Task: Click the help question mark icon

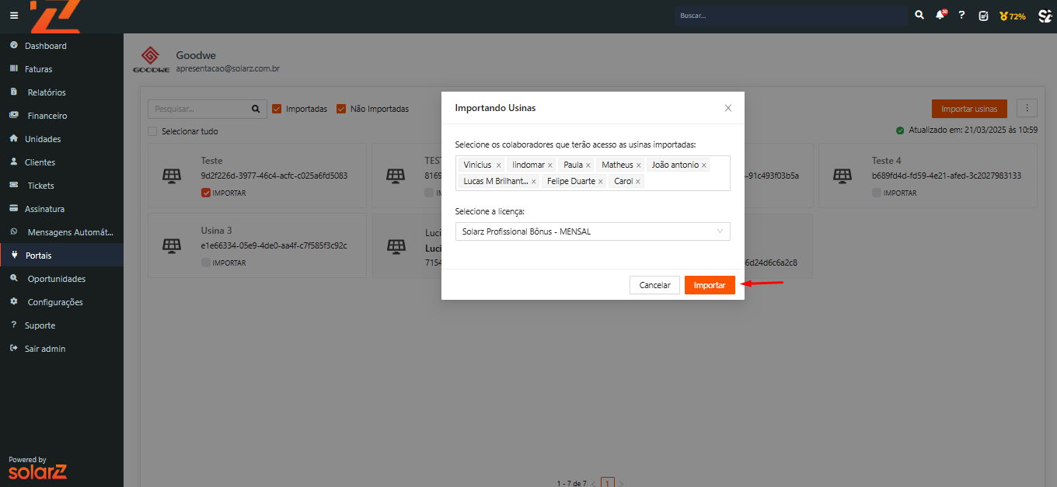Action: point(961,16)
